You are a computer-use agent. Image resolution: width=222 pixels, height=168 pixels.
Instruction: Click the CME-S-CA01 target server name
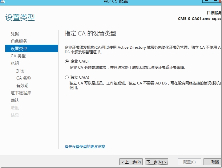click(x=200, y=18)
